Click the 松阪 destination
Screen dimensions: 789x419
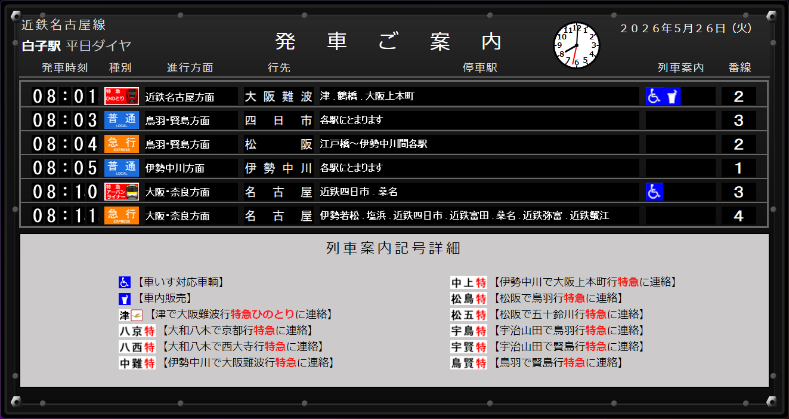[279, 144]
